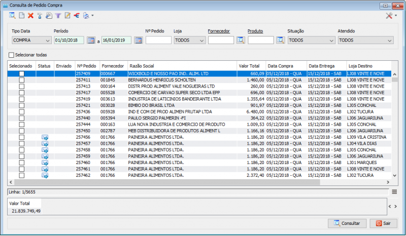The height and width of the screenshot is (236, 406).
Task: Click the wrench settings icon at top right
Action: 389,16
